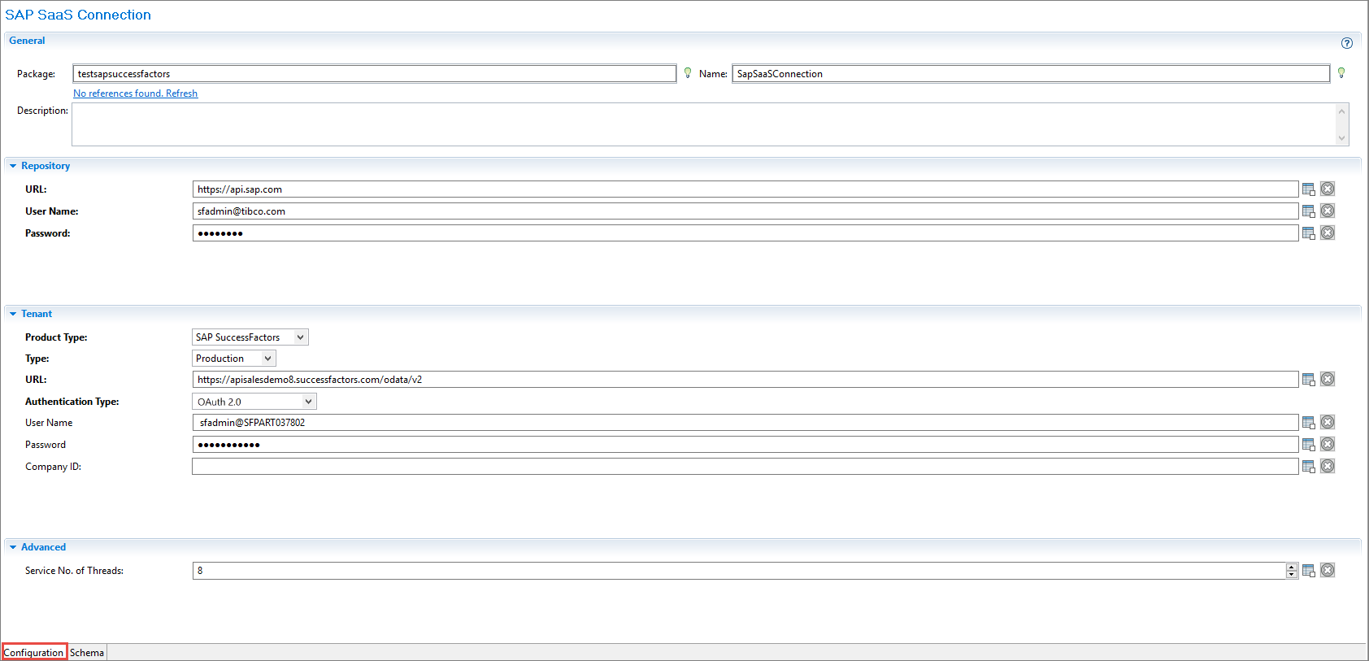Choose module property for Service No. of Threads
1369x661 pixels.
click(x=1309, y=571)
